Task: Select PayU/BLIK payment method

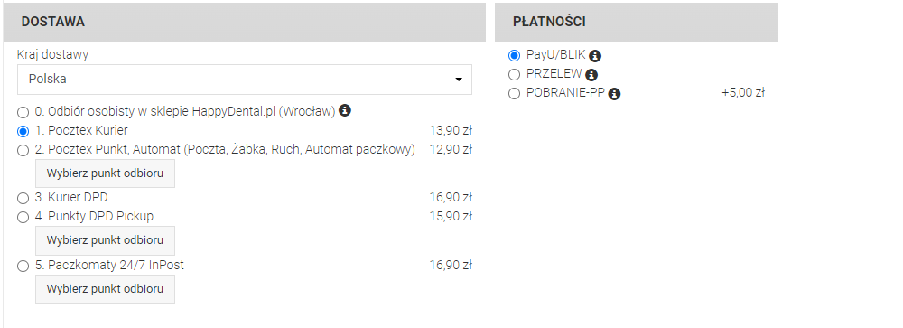Action: [x=514, y=55]
